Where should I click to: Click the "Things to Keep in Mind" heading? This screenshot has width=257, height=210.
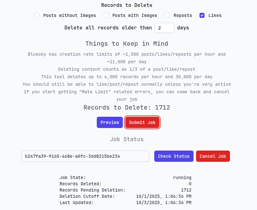[127, 44]
